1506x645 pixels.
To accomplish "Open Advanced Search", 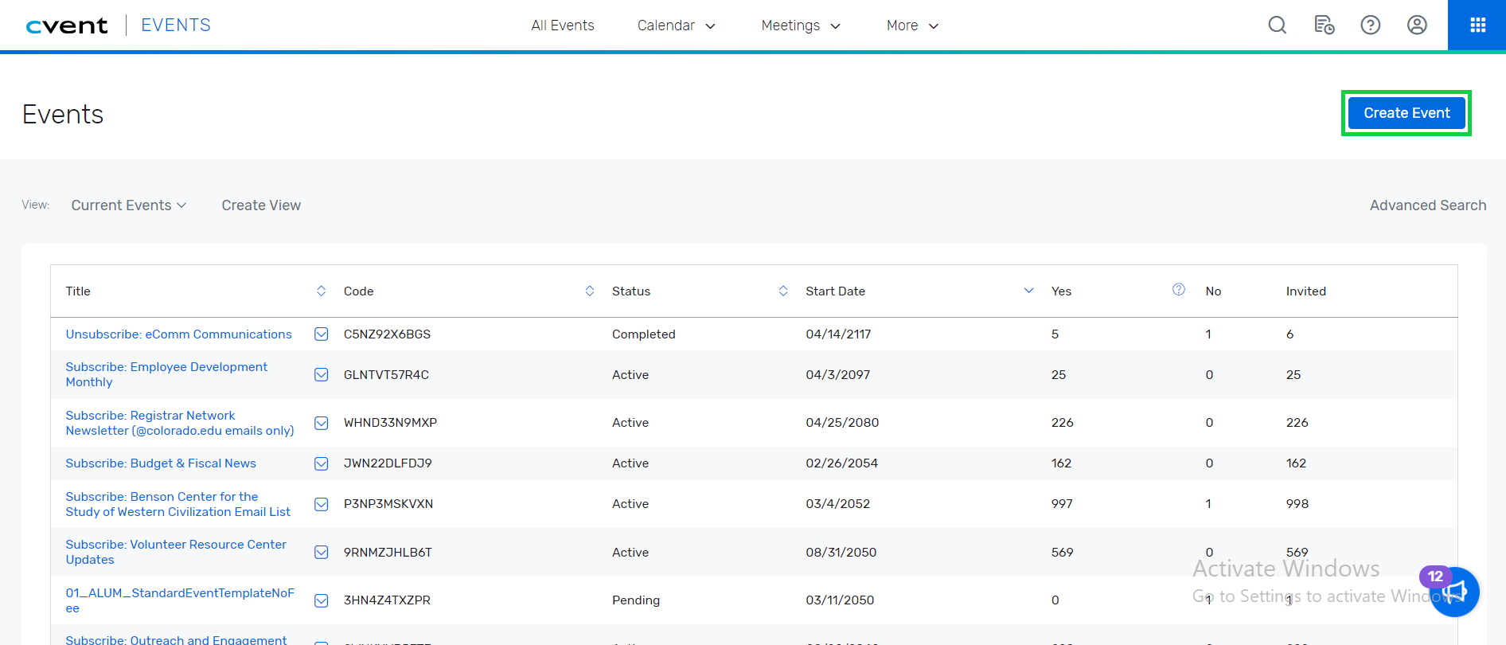I will tap(1428, 205).
